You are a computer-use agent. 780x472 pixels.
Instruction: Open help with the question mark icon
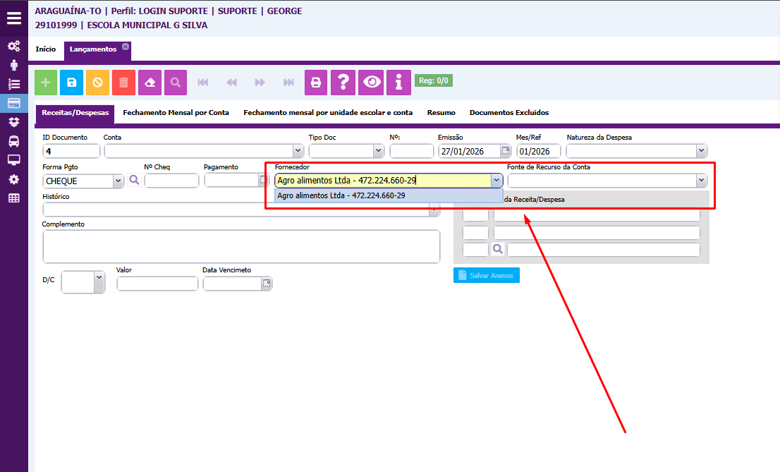(343, 83)
